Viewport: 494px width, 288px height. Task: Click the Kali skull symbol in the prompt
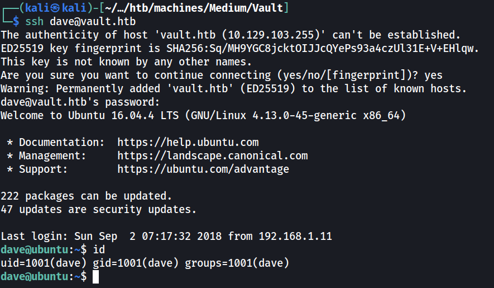(55, 8)
